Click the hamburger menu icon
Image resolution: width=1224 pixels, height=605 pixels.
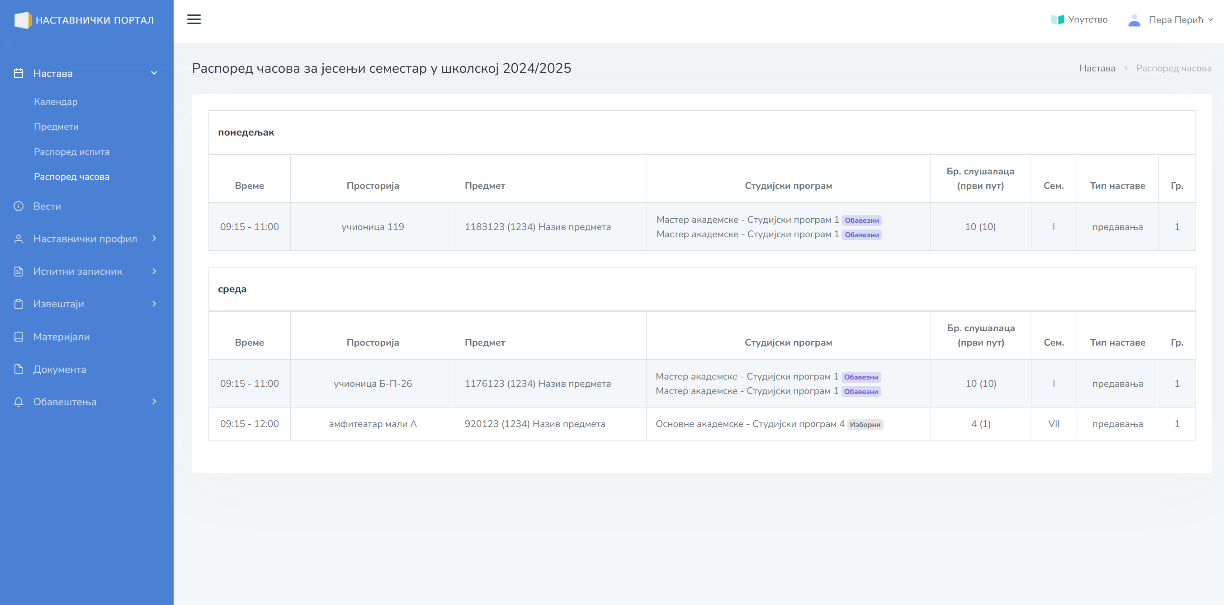[x=194, y=19]
